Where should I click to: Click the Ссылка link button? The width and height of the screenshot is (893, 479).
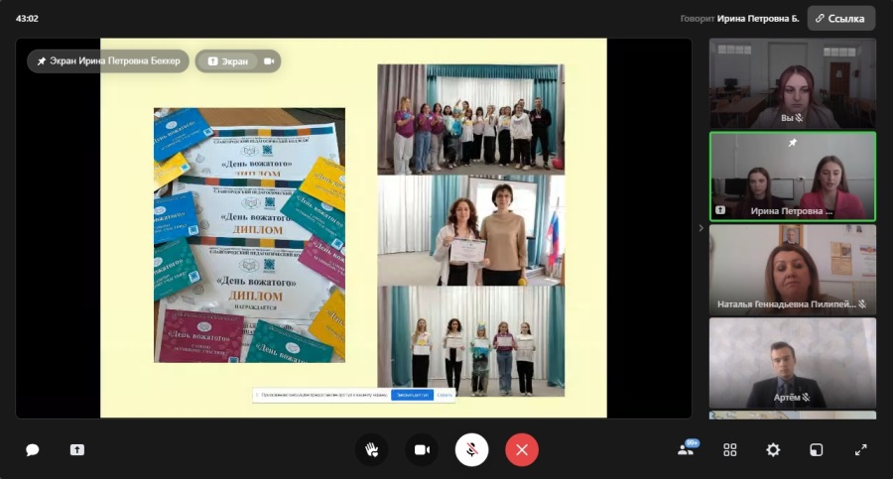[840, 18]
